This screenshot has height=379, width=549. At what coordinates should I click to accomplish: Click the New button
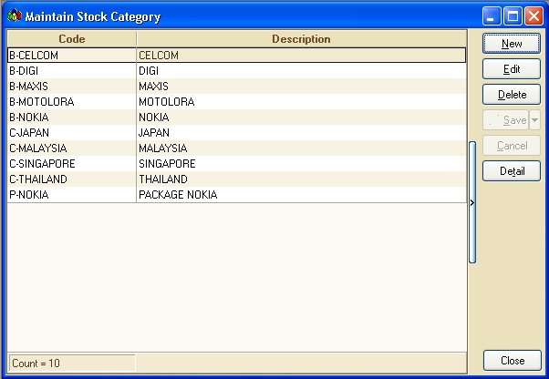pyautogui.click(x=512, y=44)
